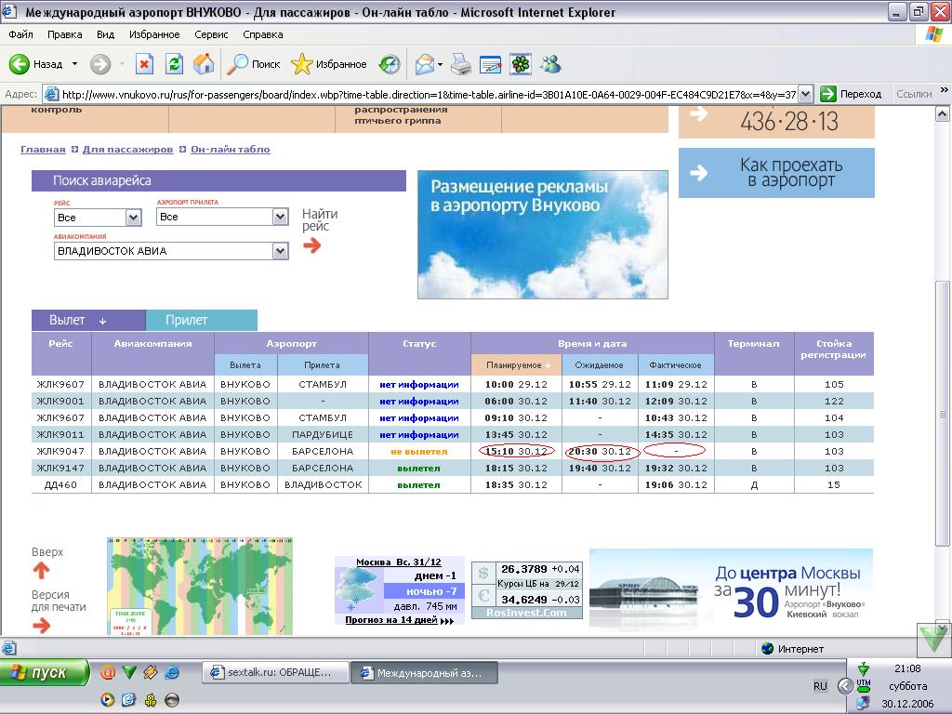Viewport: 952px width, 714px height.
Task: Expand the Рейс flight dropdown
Action: click(133, 218)
